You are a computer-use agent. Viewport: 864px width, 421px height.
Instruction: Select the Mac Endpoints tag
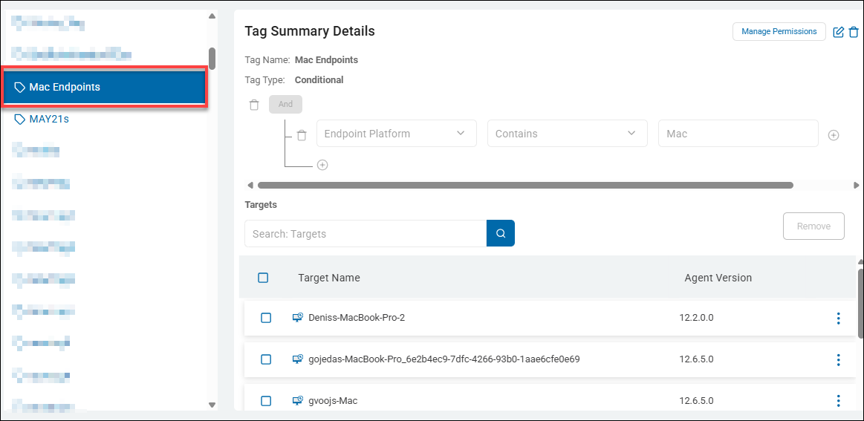104,88
